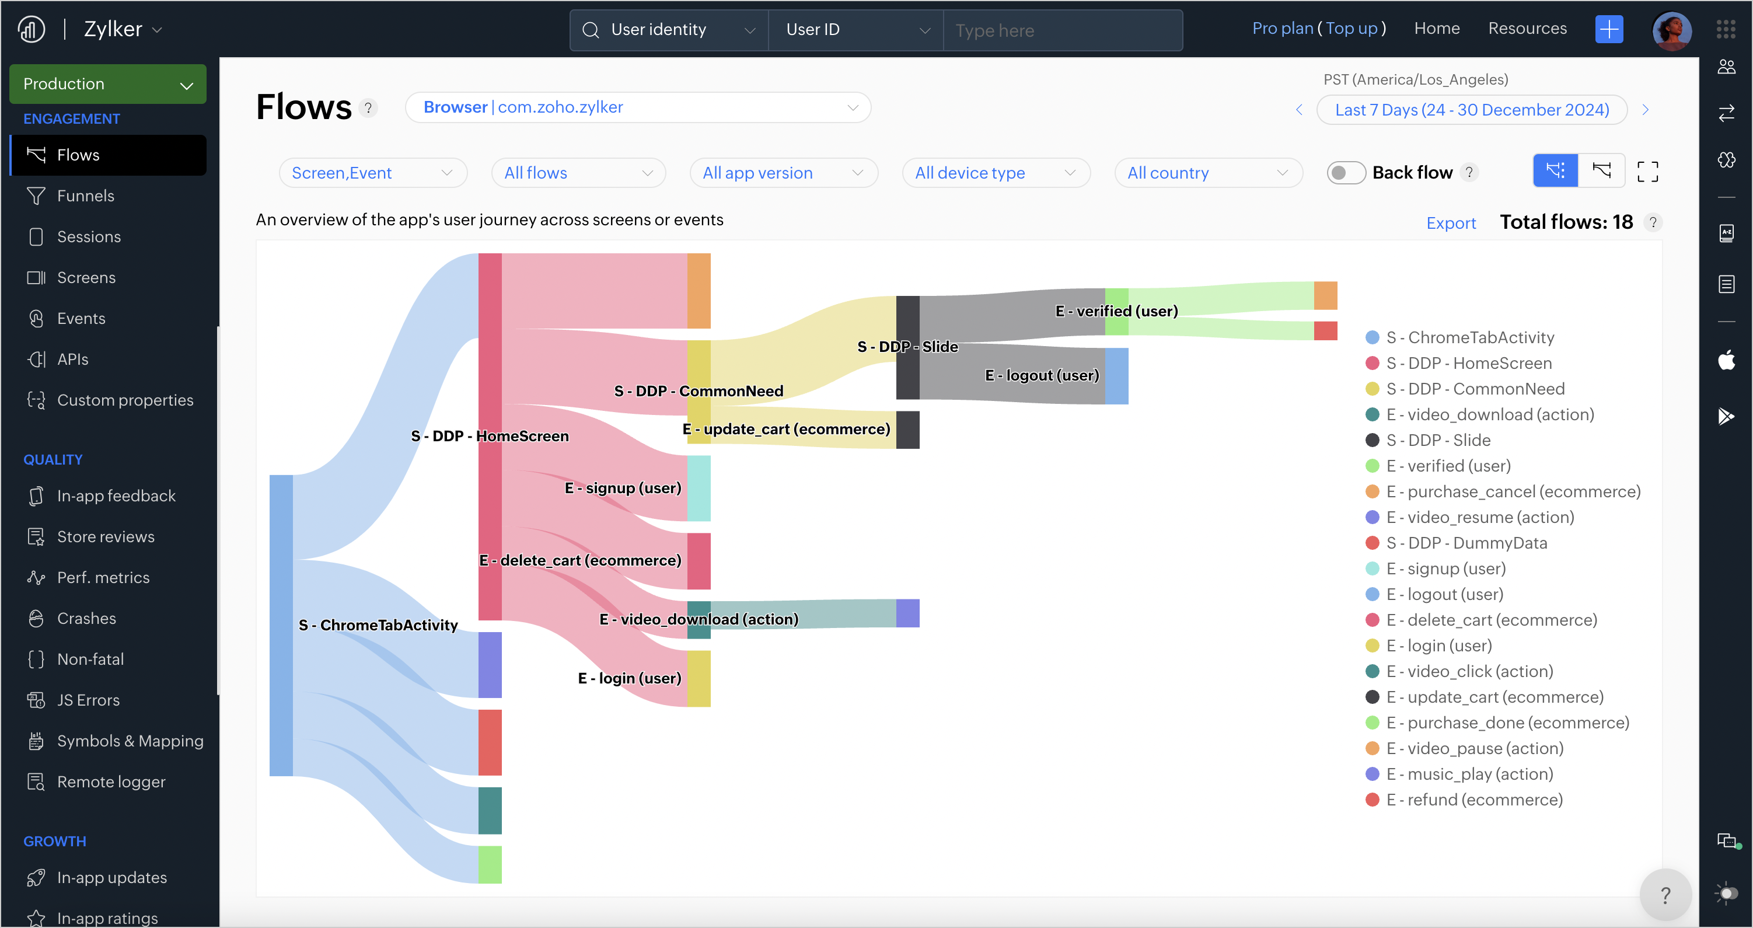Click the Apple platform icon in right rail

point(1726,360)
